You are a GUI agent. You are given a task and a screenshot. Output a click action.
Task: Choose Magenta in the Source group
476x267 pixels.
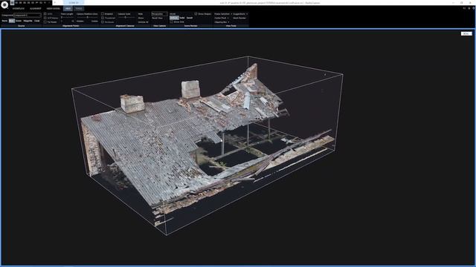click(x=28, y=21)
